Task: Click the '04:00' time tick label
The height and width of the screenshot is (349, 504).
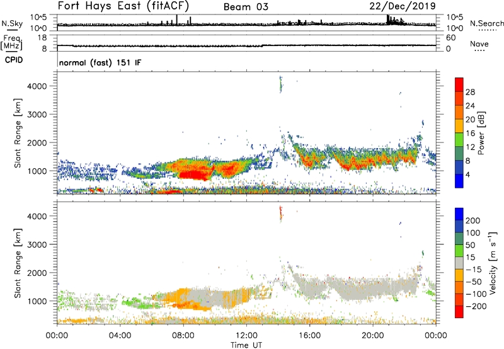Action: click(x=120, y=336)
